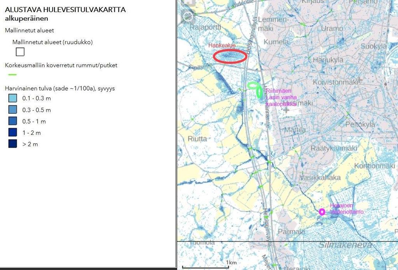Select the 1 - 2 m depth swatch
The height and width of the screenshot is (270, 398).
(13, 132)
